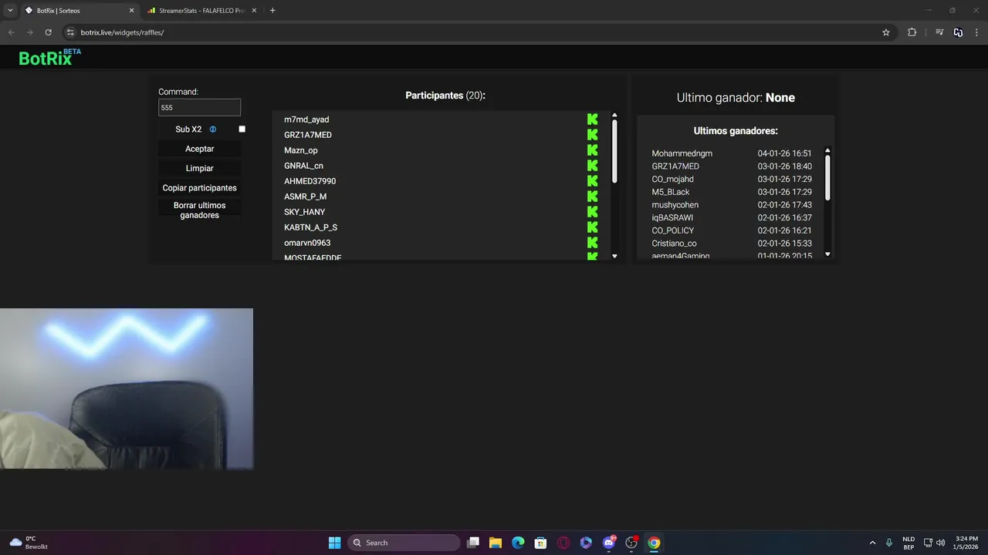Open OBS Studio from the taskbar
The width and height of the screenshot is (988, 555).
point(631,543)
